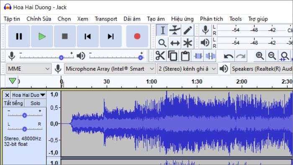Select the Envelope tool
293x165 pixels.
[x=175, y=30]
